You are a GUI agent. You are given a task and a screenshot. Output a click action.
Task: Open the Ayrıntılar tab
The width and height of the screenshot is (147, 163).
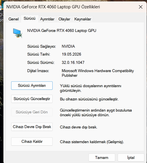[x=47, y=19]
